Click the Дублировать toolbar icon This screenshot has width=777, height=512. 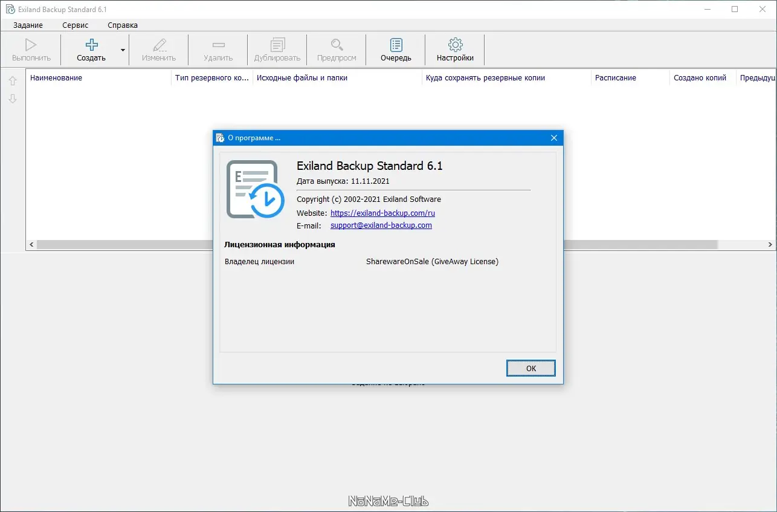[x=277, y=45]
